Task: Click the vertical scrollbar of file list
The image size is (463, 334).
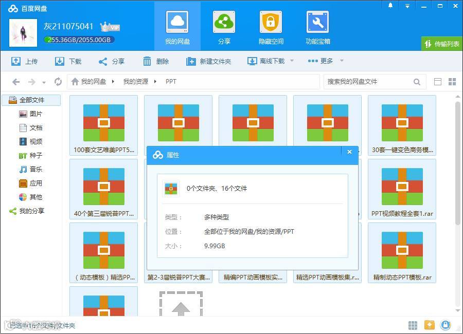Action: 458,164
